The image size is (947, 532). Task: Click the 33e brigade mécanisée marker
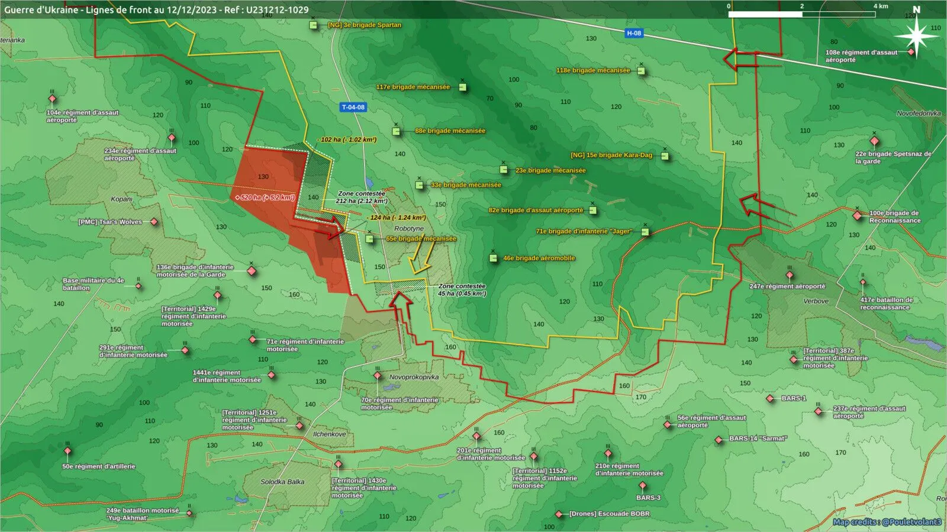click(420, 185)
